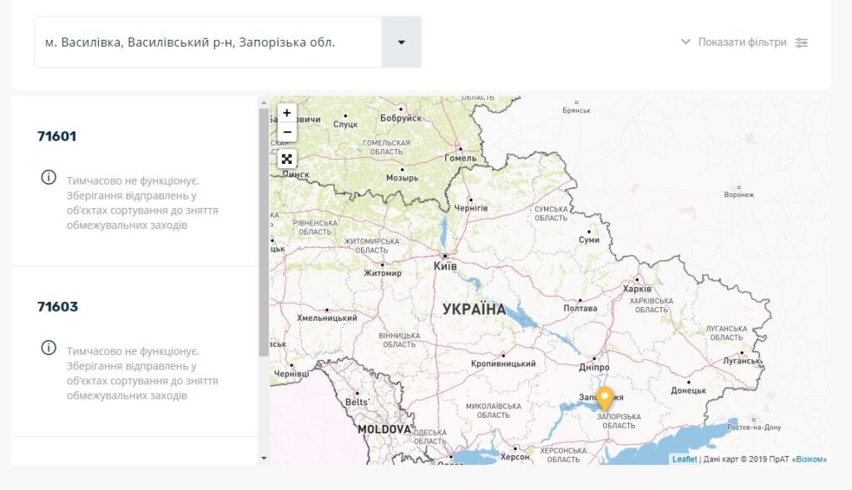Viewport: 852px width, 490px height.
Task: Open the Візіком map provider link
Action: point(809,459)
